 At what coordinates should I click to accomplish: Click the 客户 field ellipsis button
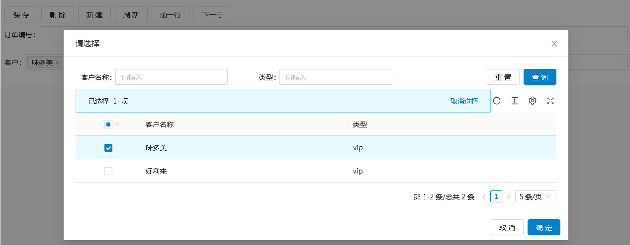click(x=619, y=62)
